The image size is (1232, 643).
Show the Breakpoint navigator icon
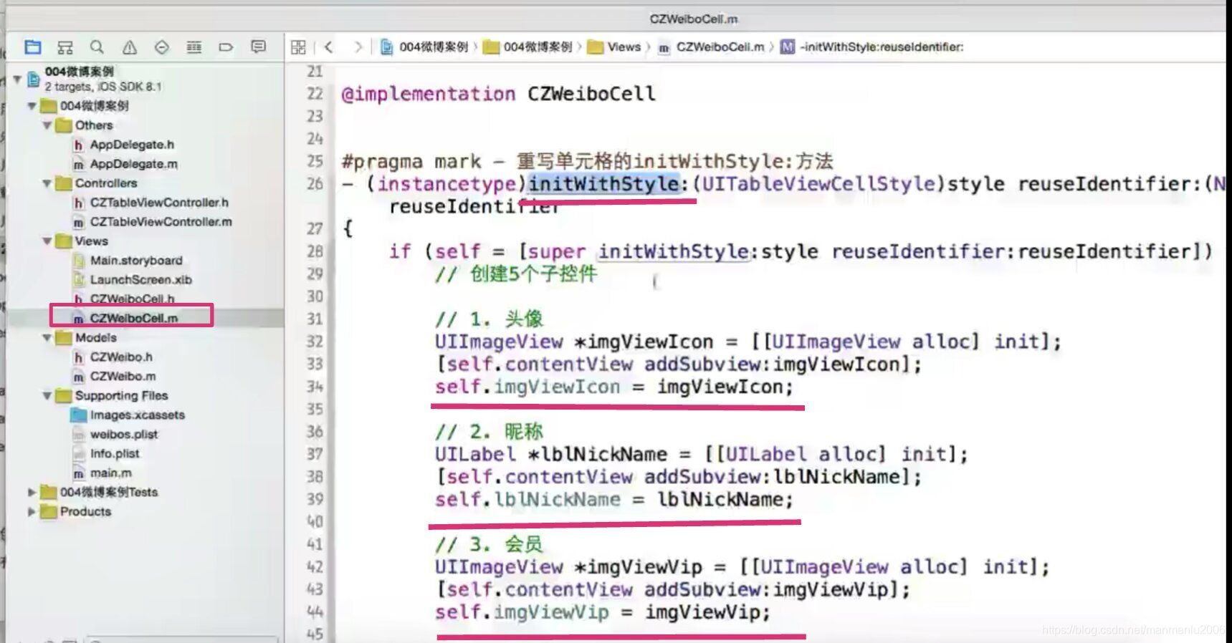tap(226, 47)
